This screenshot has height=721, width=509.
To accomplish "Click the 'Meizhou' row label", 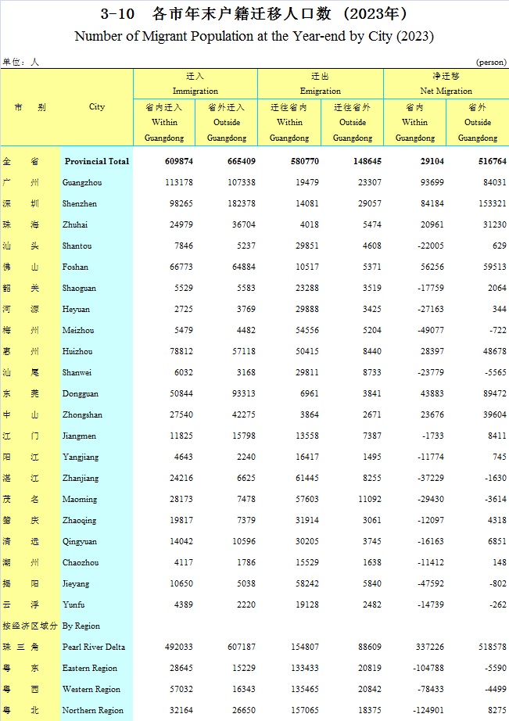I will (78, 331).
